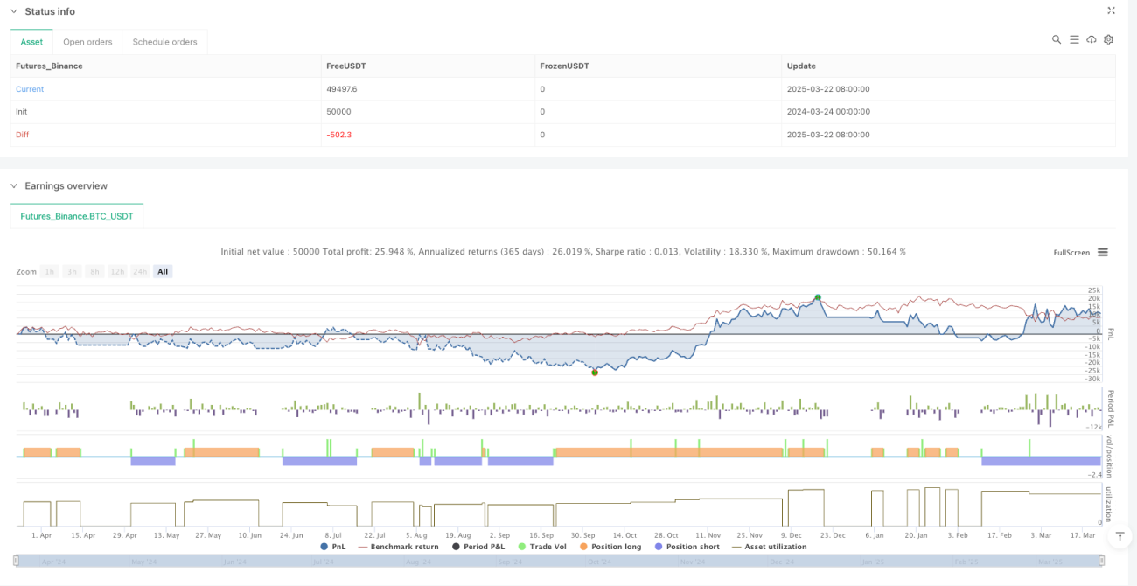Image resolution: width=1137 pixels, height=586 pixels.
Task: Open the chart hamburger menu beside FullScreen
Action: pyautogui.click(x=1103, y=252)
